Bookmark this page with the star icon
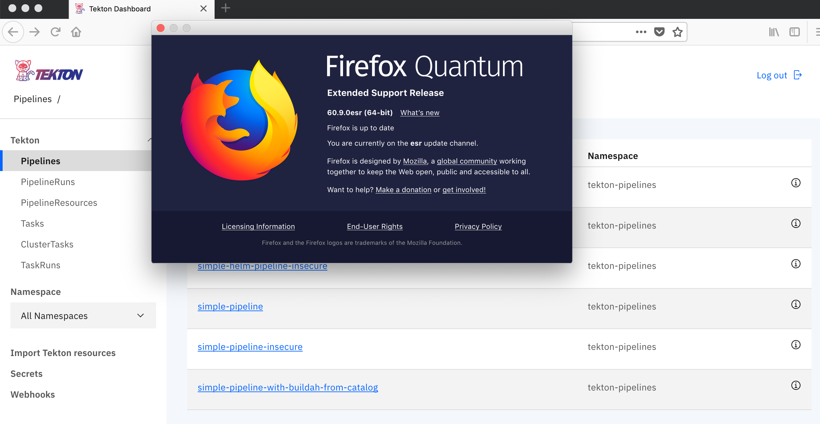The height and width of the screenshot is (424, 820). click(677, 32)
